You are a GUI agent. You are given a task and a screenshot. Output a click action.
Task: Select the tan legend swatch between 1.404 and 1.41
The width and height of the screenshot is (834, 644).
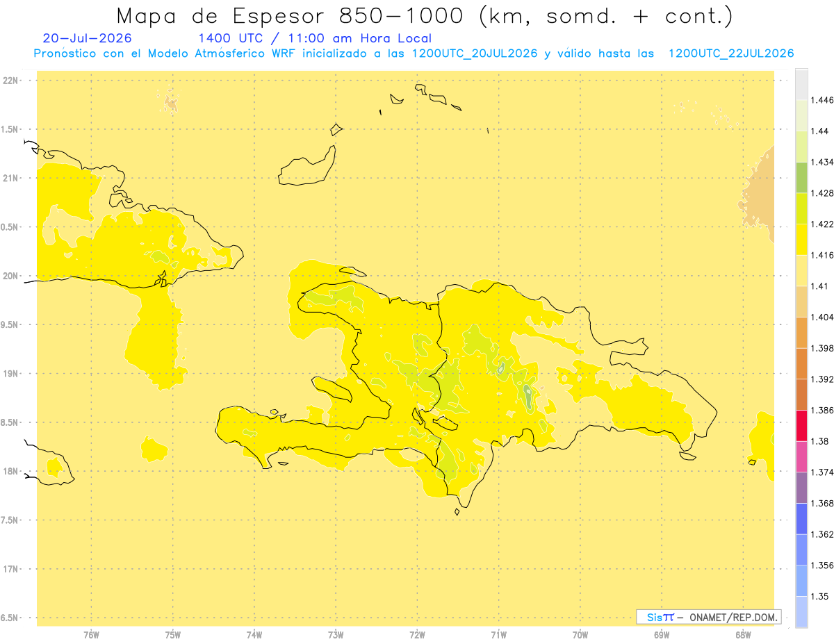click(801, 301)
